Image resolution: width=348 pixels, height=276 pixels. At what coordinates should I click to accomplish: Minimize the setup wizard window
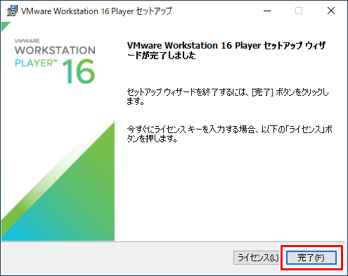tap(267, 11)
